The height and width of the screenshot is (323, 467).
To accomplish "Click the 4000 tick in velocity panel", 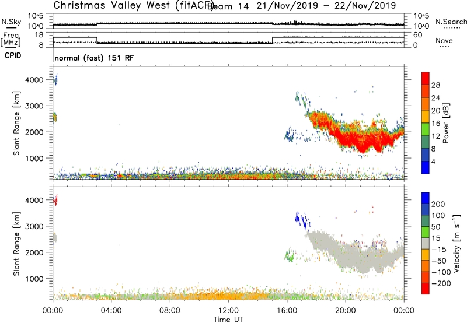I will point(34,200).
